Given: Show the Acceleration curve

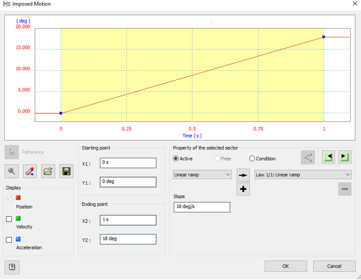Looking at the screenshot, I should (x=9, y=239).
